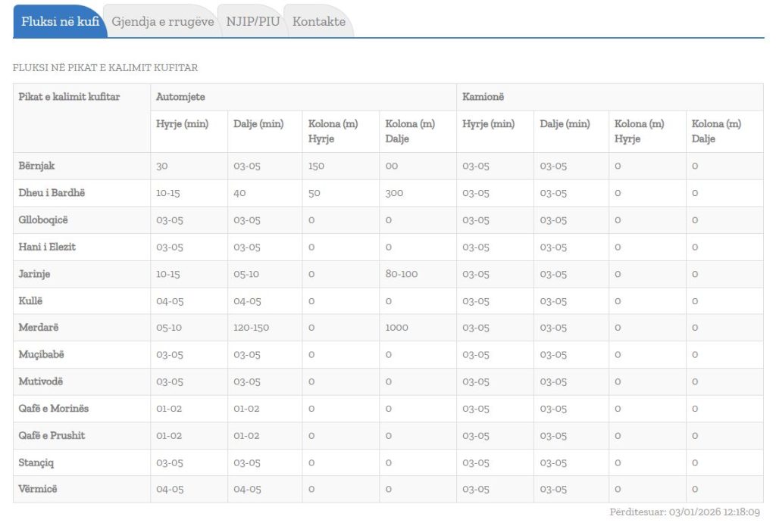Click the Automjete column group header
This screenshot has width=776, height=526.
(180, 97)
